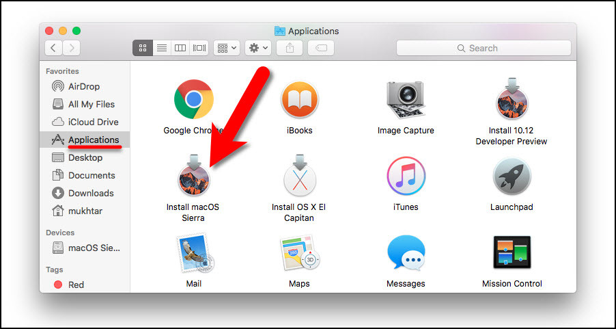Launch the Launchpad rocket icon
The width and height of the screenshot is (616, 329).
click(512, 176)
